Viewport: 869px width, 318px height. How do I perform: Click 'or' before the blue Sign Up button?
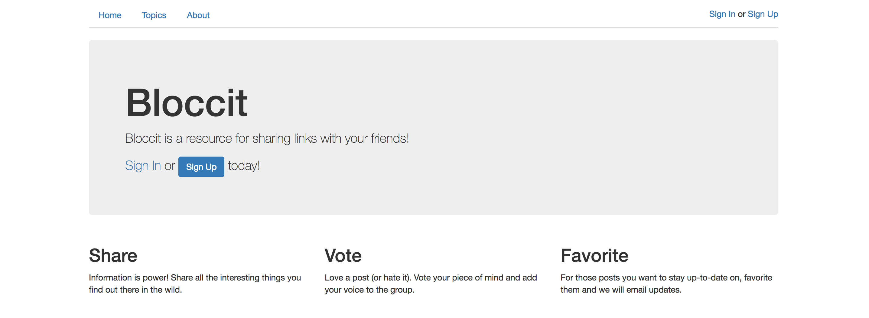[x=170, y=166]
